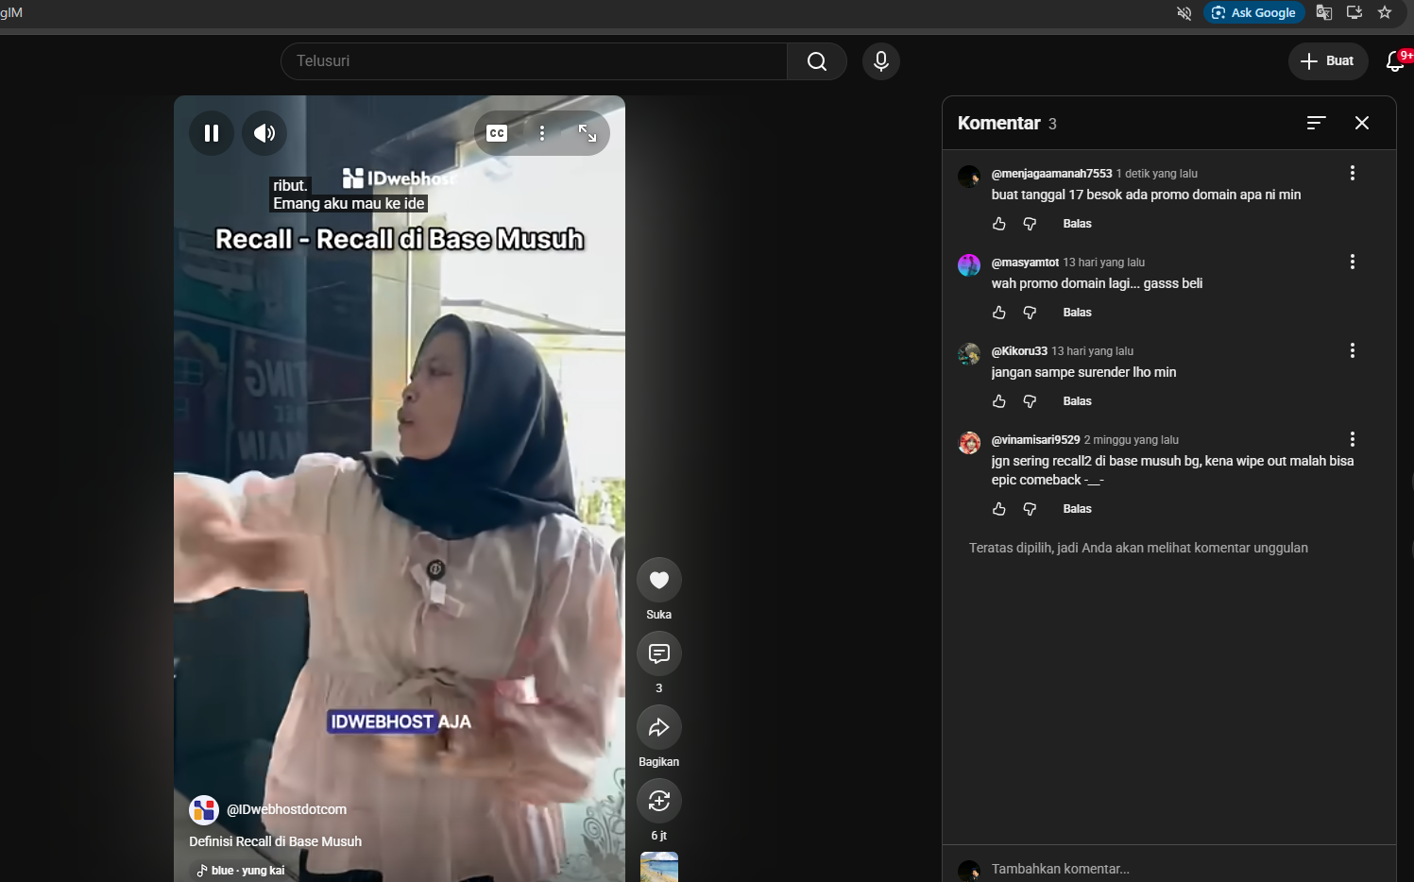Click the 'Definisi Recall di Base Musuh' title

[x=275, y=841]
